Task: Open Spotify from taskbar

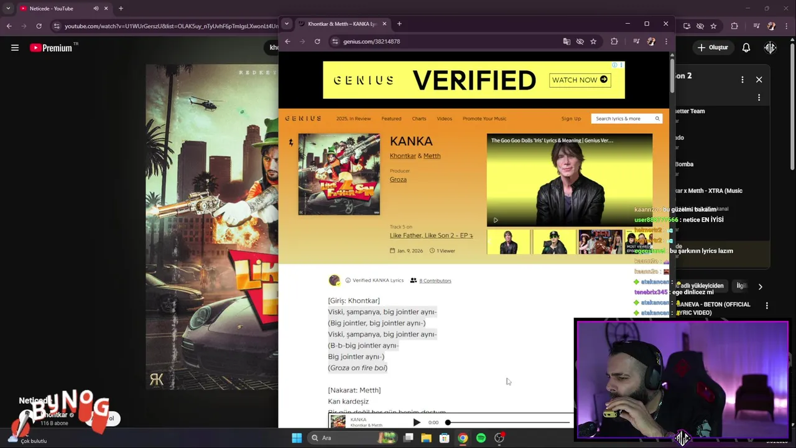Action: click(481, 438)
